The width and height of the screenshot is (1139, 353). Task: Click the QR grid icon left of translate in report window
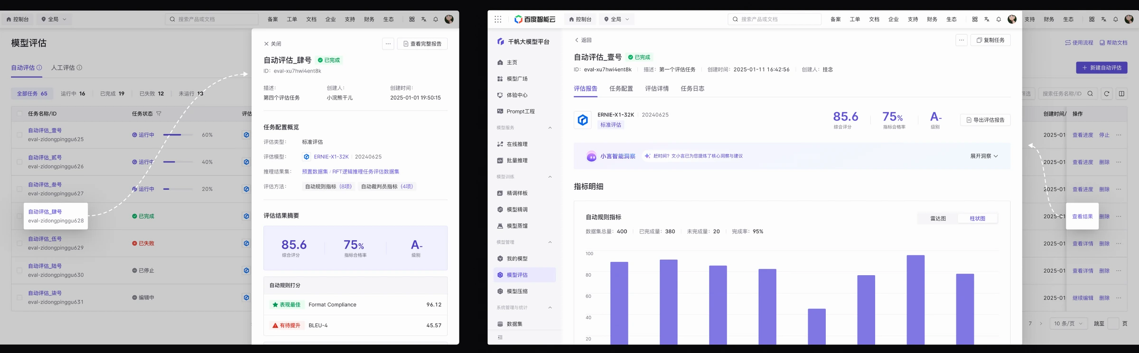[975, 19]
